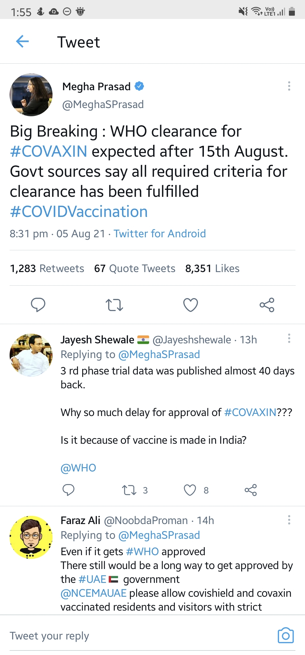View the 8,351 Likes list
305x655 pixels.
click(x=212, y=268)
